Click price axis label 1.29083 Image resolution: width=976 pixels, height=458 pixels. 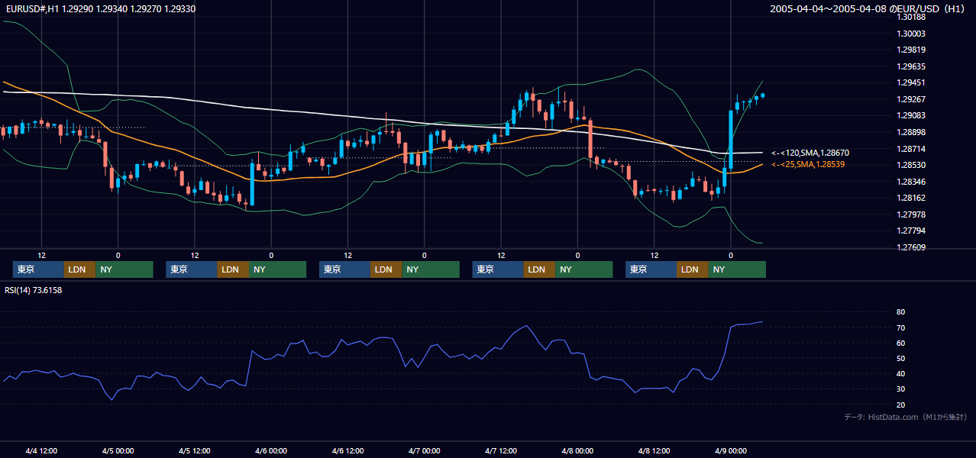(x=911, y=115)
